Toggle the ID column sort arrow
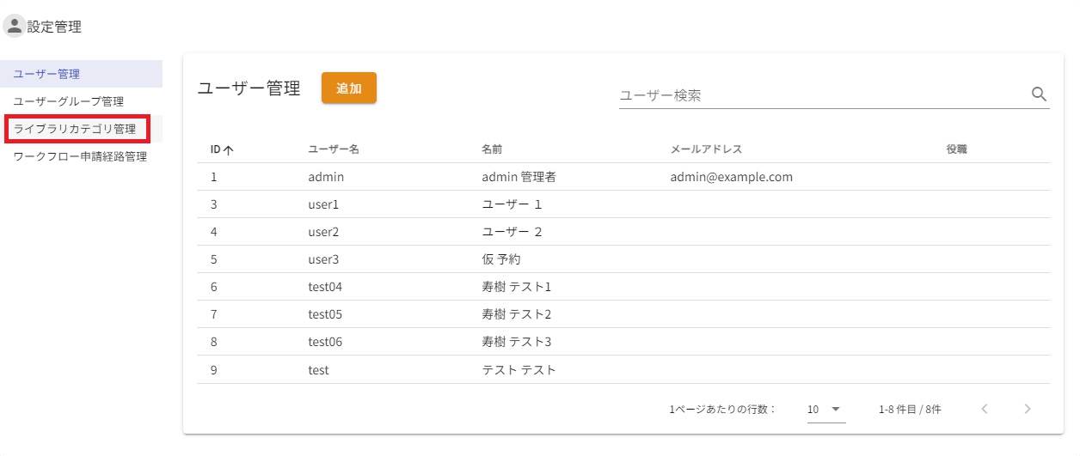 [228, 150]
